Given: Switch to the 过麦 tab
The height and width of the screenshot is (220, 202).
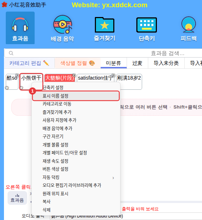Looking at the screenshot, I should (x=137, y=63).
